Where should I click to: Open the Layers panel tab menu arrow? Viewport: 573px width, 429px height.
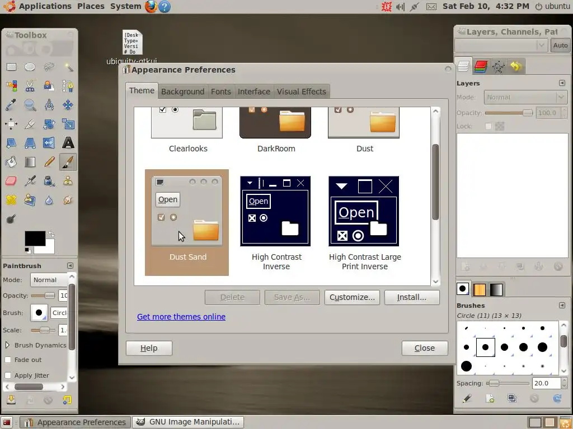[x=562, y=83]
